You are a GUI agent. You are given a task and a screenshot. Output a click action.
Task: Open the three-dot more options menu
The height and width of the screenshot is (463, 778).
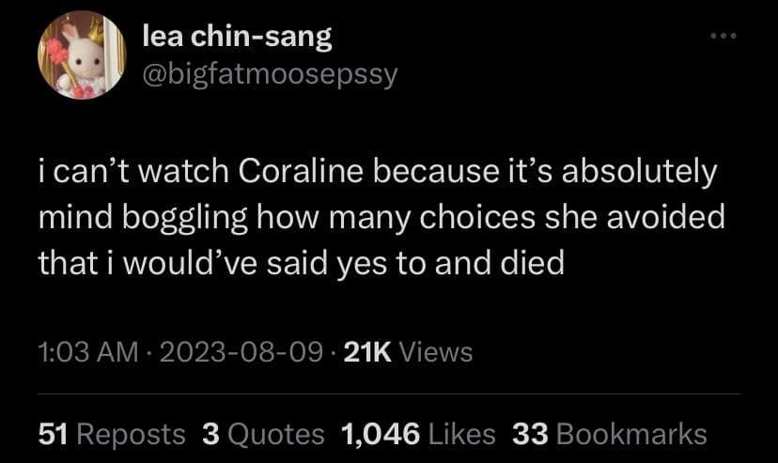(x=725, y=38)
